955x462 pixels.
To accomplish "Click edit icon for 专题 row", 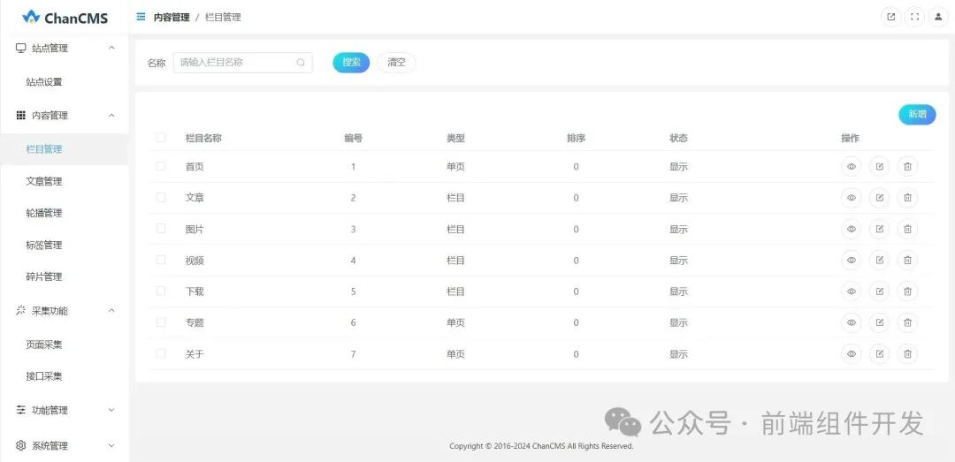I will (x=880, y=322).
